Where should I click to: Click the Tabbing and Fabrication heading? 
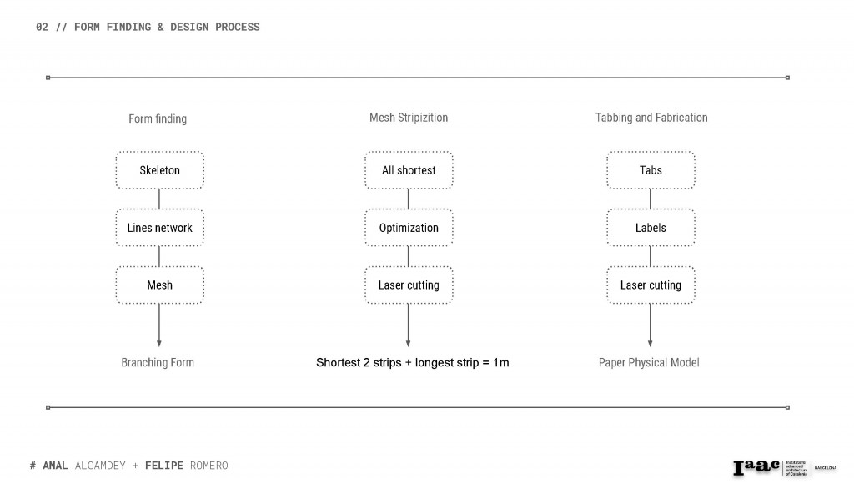click(x=651, y=118)
